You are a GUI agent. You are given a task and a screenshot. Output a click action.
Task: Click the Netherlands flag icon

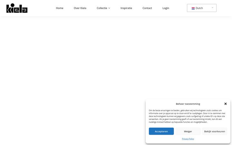(193, 8)
